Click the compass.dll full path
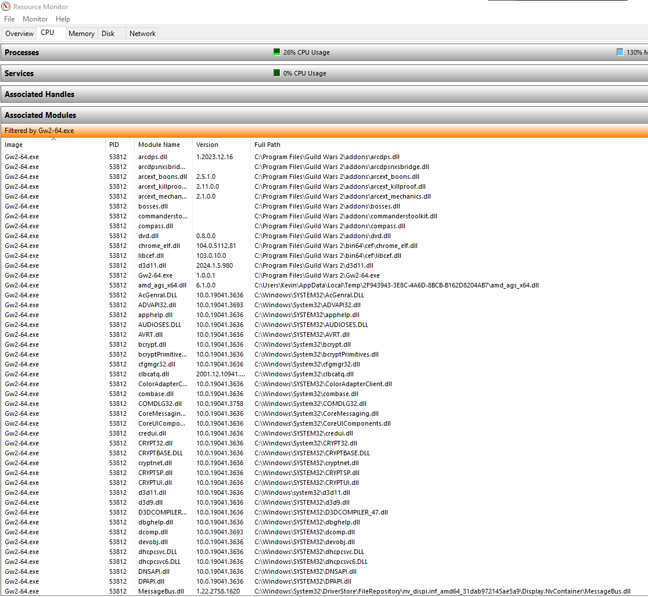 click(x=330, y=226)
